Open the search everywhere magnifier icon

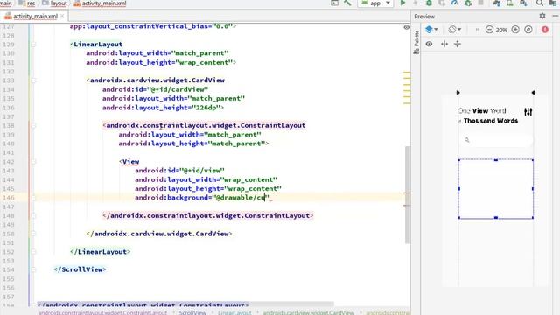[x=540, y=3]
